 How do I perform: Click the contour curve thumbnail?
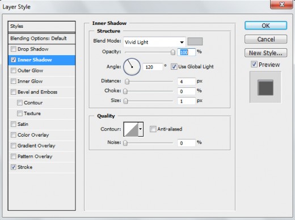131,129
